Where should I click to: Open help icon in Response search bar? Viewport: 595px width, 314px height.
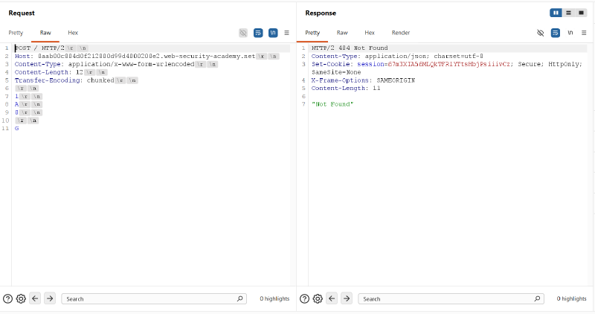tap(304, 299)
